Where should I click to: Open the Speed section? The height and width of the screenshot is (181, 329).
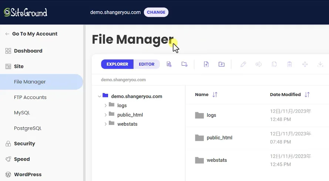click(22, 159)
